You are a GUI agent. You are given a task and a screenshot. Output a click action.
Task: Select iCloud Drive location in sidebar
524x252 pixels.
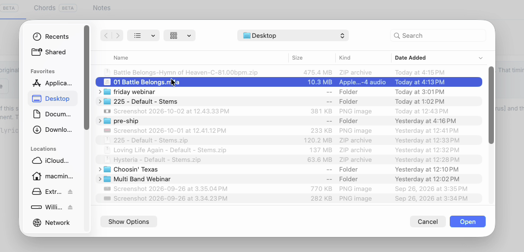pos(51,160)
